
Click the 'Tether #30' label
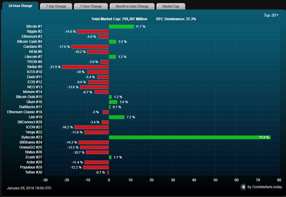point(34,172)
